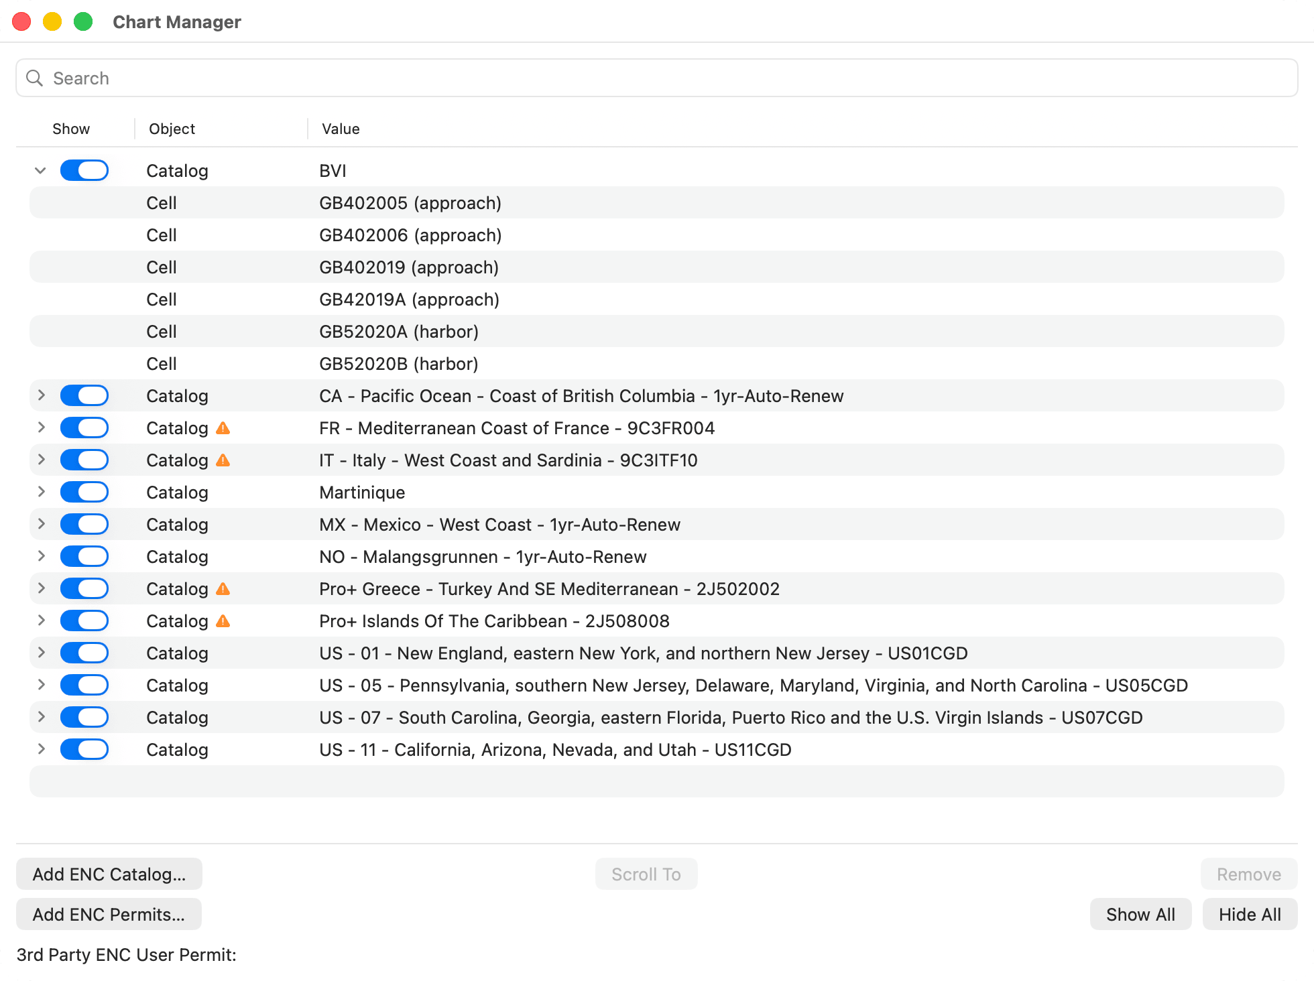Screen dimensions: 1314x981
Task: Click the Add ENC Catalog button
Action: 109,874
